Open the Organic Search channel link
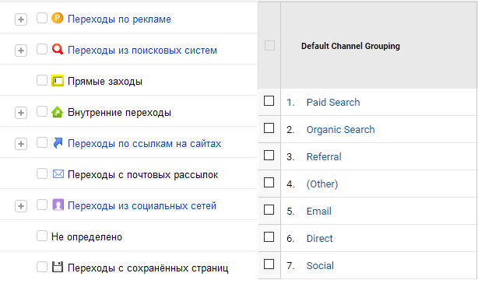Image resolution: width=478 pixels, height=287 pixels. tap(340, 130)
